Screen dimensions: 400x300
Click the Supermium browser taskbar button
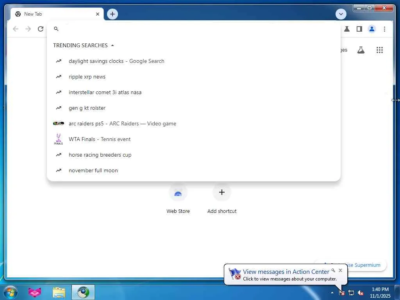(83, 292)
